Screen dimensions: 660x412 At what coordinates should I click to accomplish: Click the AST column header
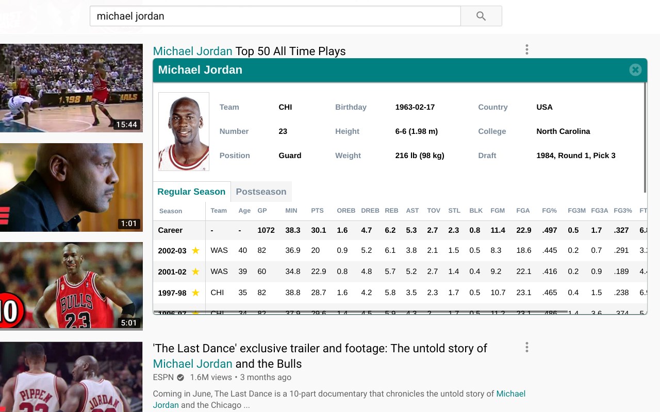(x=412, y=211)
